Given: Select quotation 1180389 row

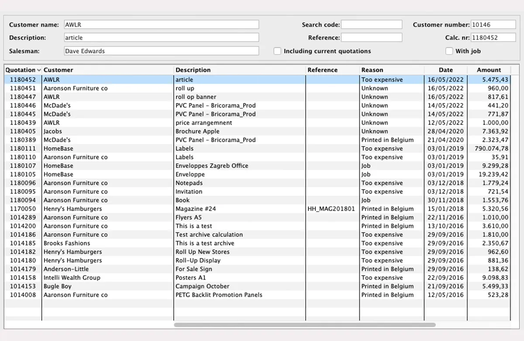Looking at the screenshot, I should point(257,140).
